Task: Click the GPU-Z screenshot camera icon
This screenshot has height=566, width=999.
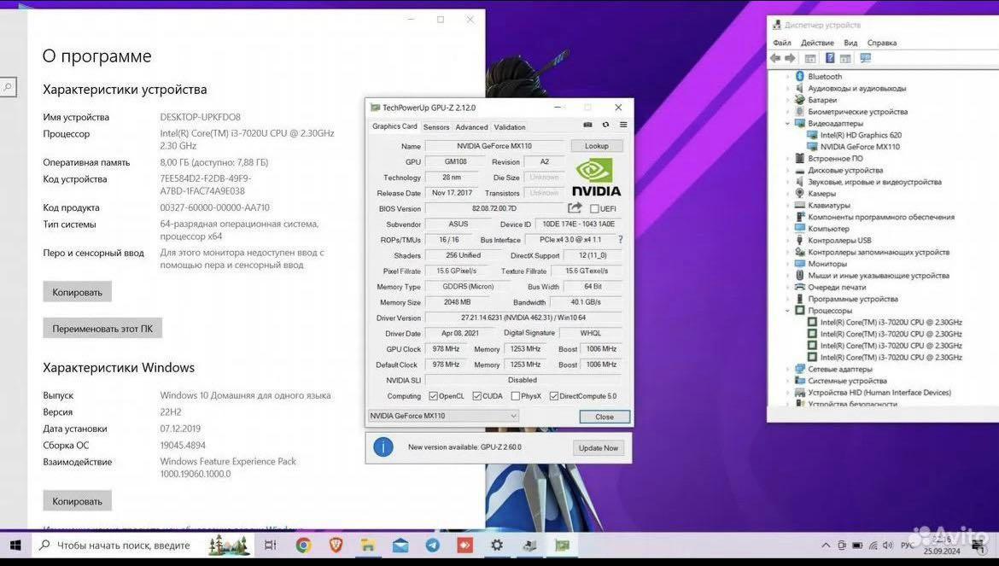Action: [x=587, y=125]
